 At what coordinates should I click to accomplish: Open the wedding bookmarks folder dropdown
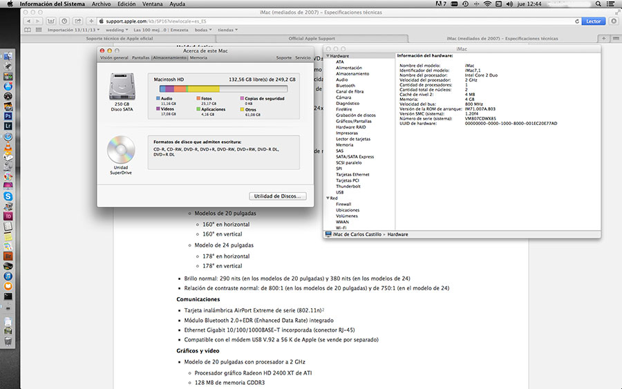click(x=117, y=30)
